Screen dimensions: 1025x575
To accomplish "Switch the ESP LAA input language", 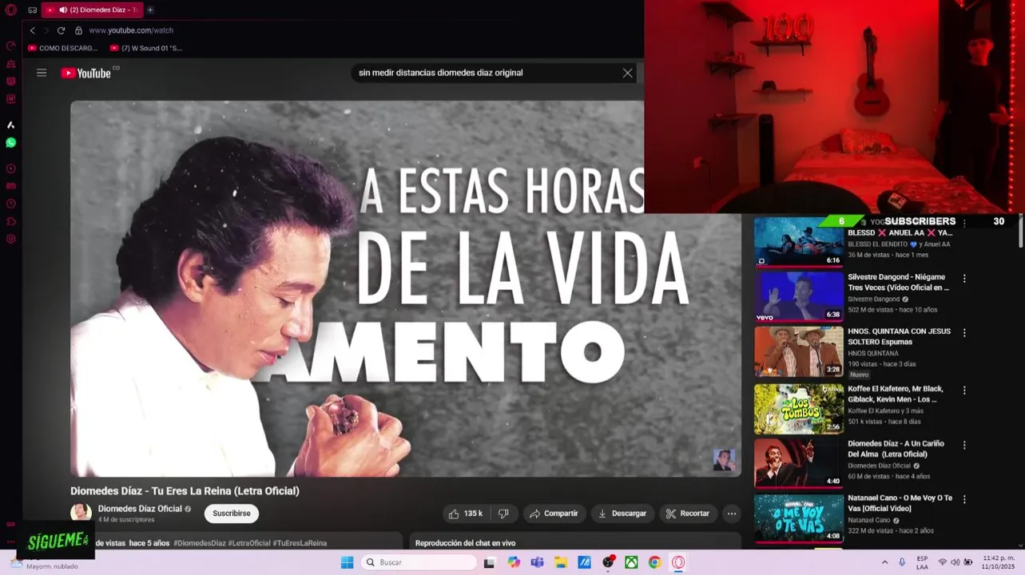I will point(922,562).
